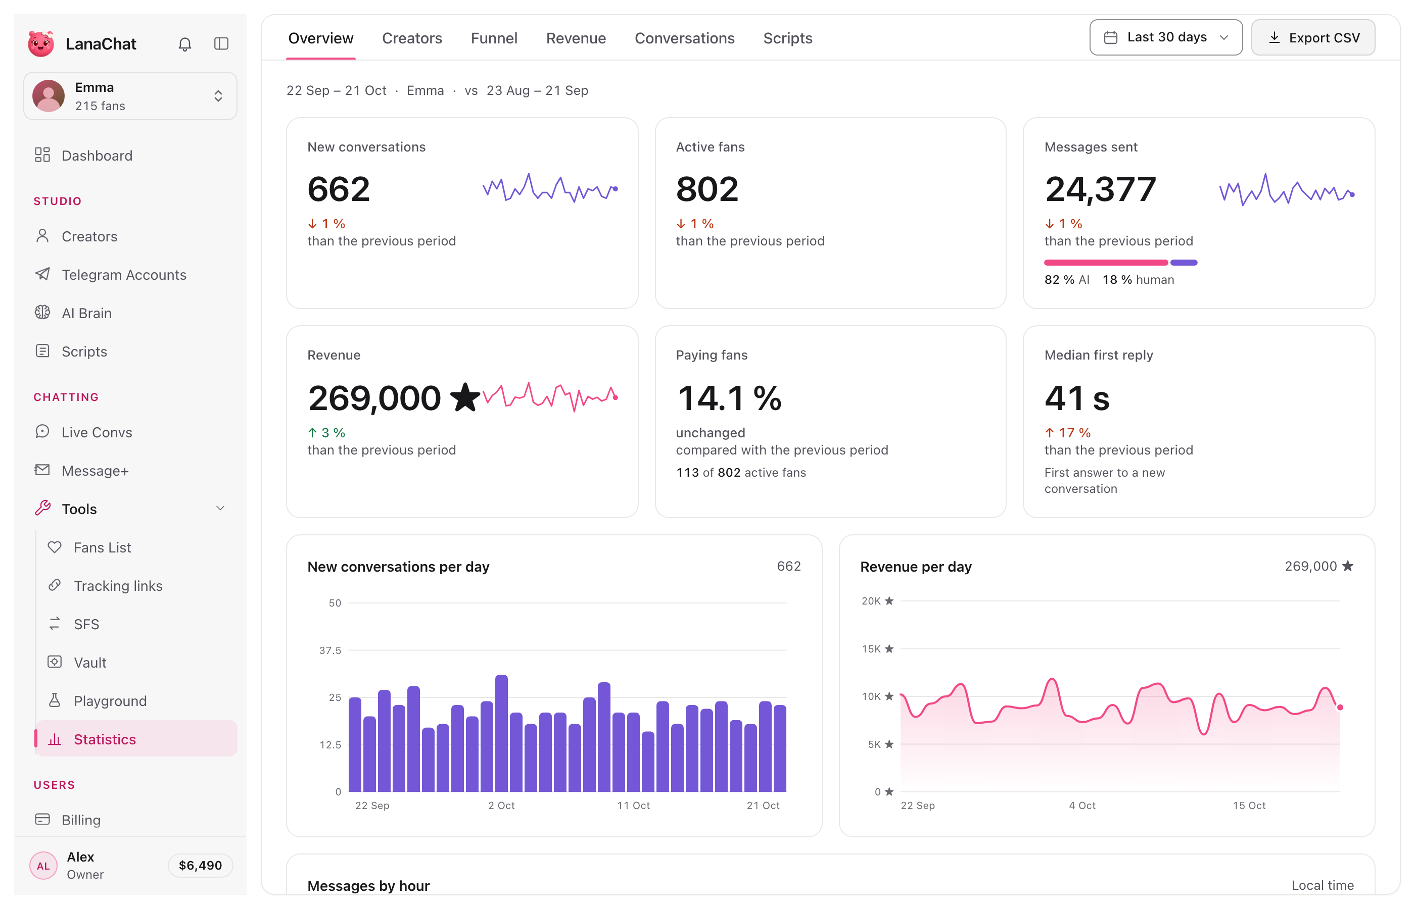Viewport: 1415px width, 909px height.
Task: Switch to the Funnel tab
Action: [x=494, y=38]
